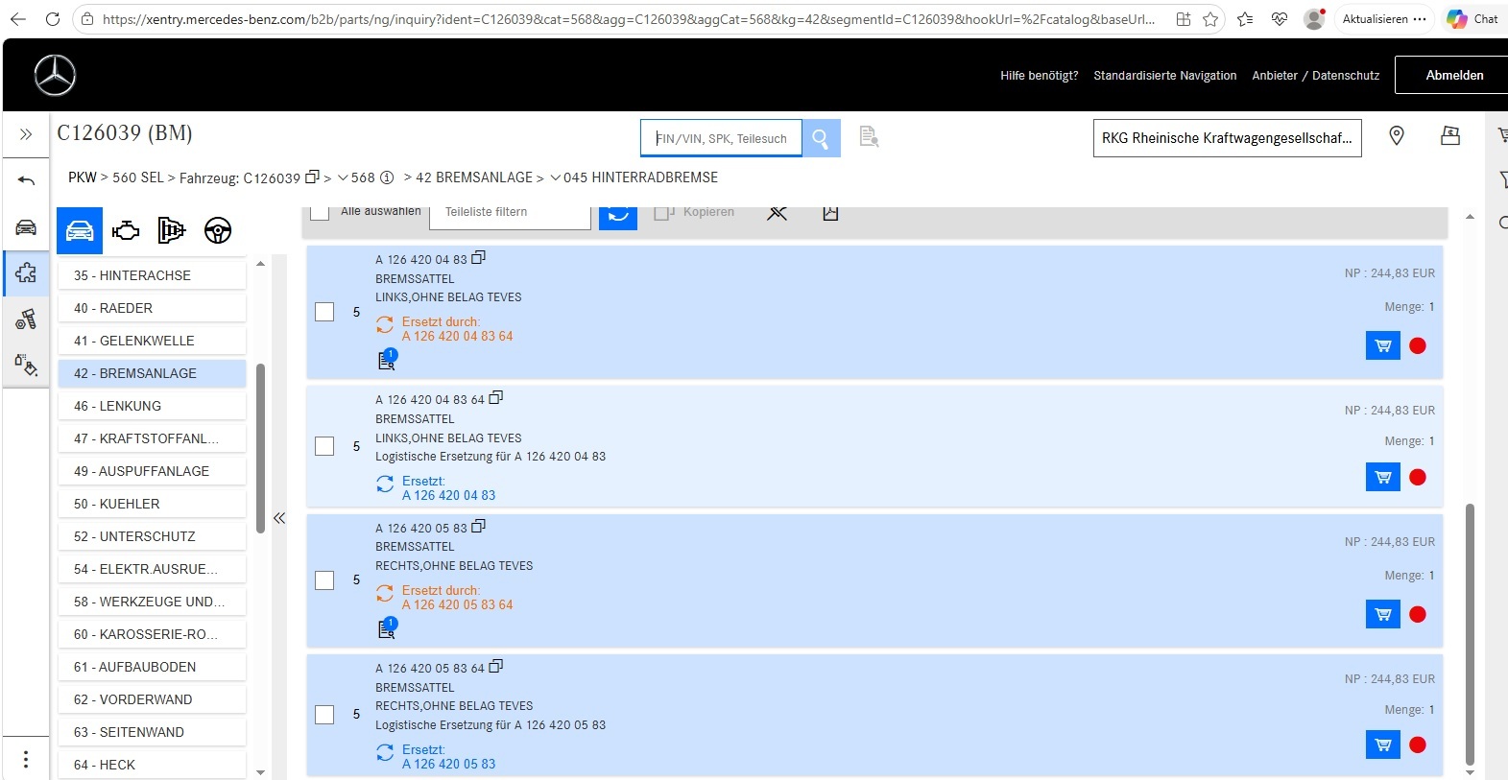This screenshot has height=780, width=1508.
Task: Select group 62 - VORDERWAND
Action: (152, 699)
